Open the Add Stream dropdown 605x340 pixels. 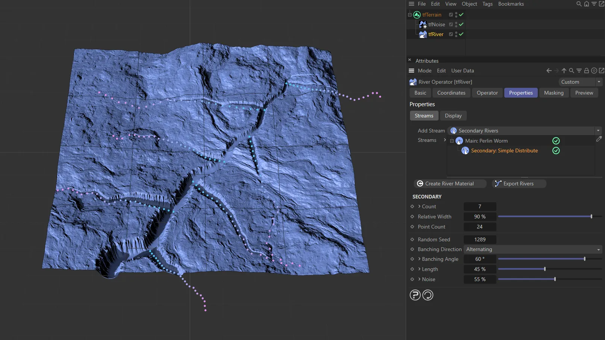[598, 131]
